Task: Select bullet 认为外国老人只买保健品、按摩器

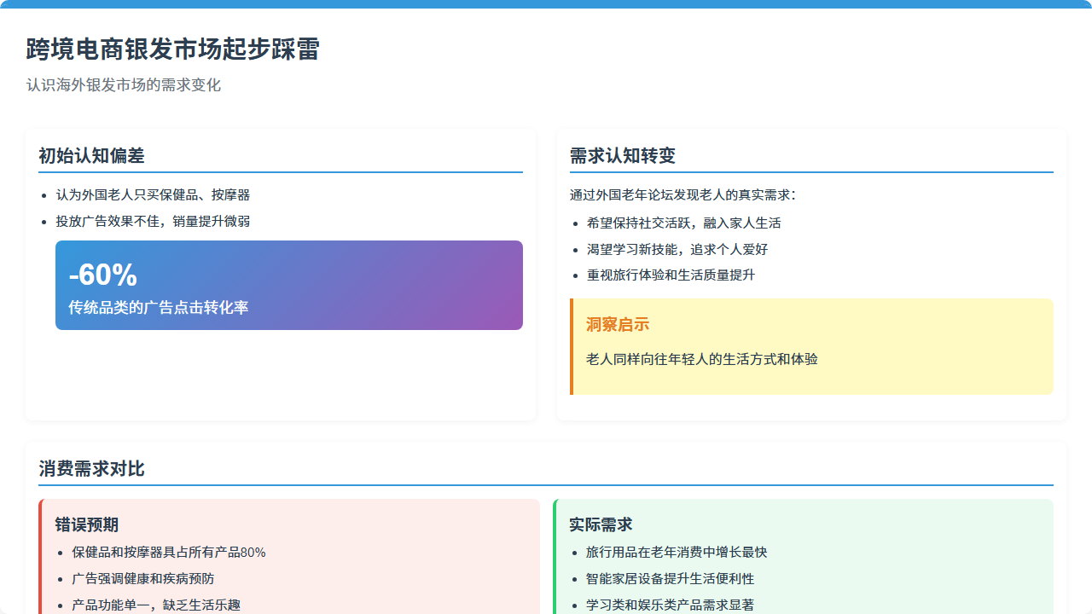Action: click(153, 195)
